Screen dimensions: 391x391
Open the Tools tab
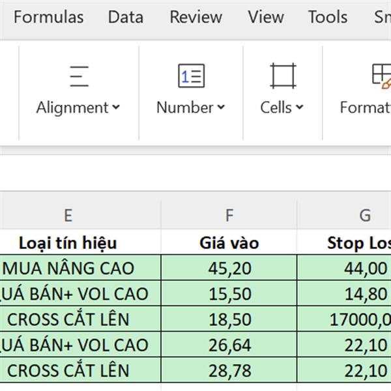pos(327,17)
